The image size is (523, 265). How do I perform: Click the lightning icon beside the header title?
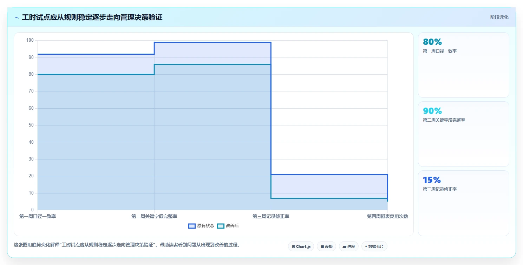click(17, 18)
